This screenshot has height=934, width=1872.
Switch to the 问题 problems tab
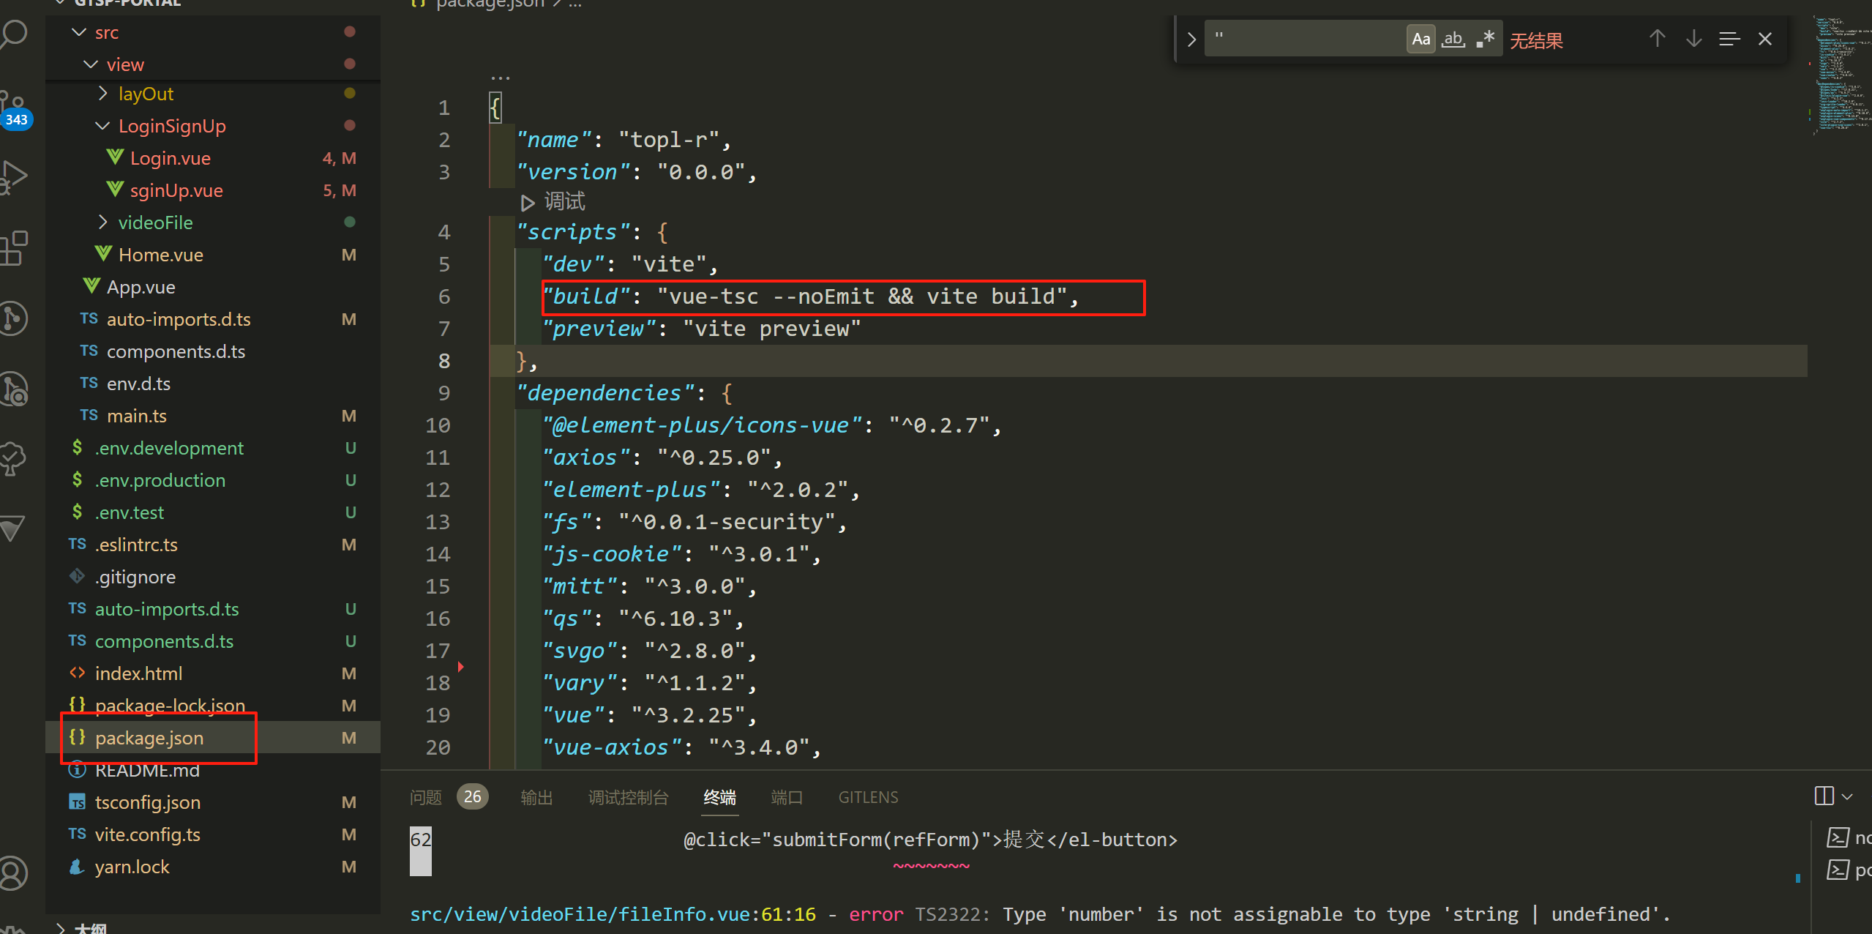coord(426,797)
